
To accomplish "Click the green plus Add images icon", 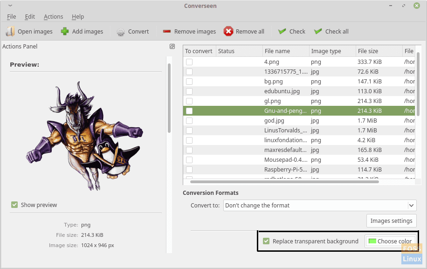I will coord(65,31).
